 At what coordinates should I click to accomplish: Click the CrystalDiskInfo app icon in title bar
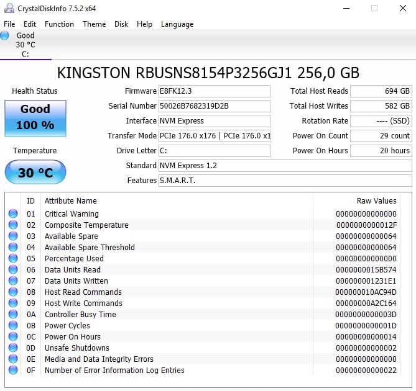9,9
